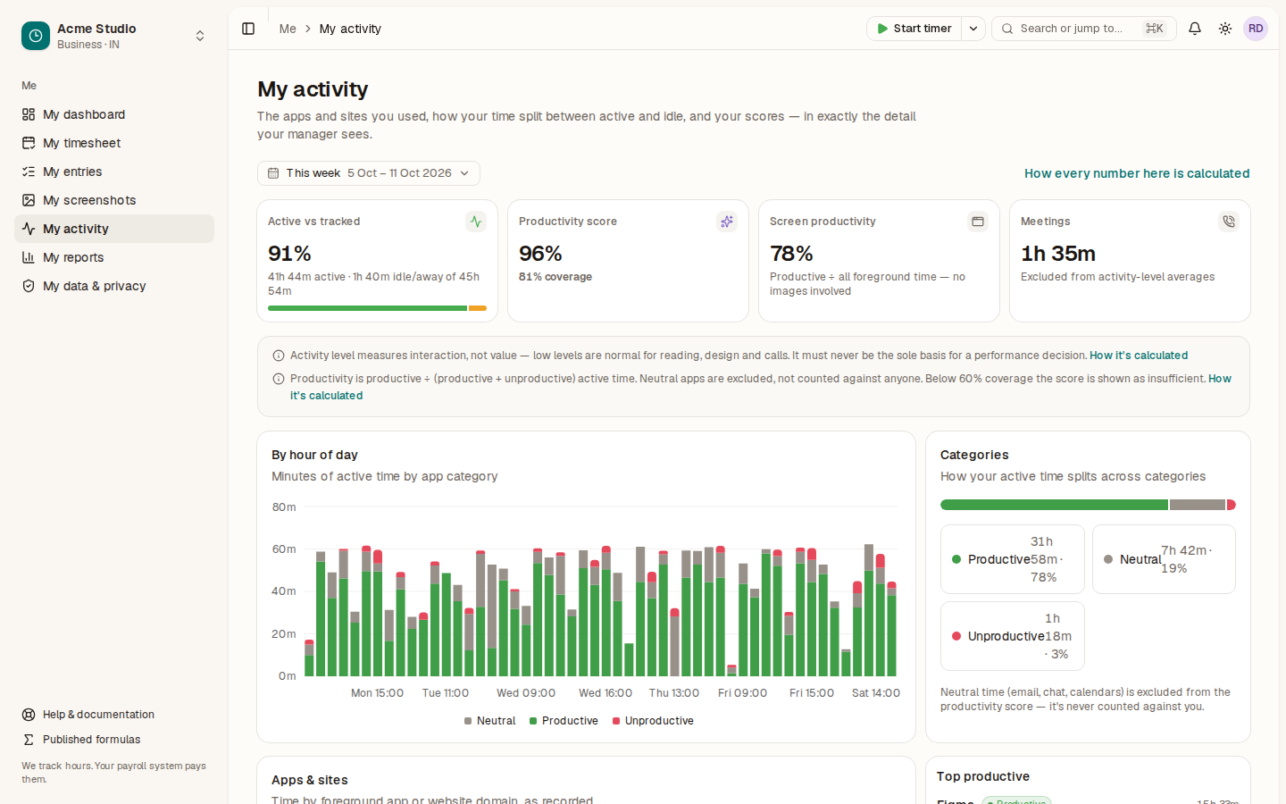Switch the light/dark theme icon
The image size is (1286, 804).
(x=1225, y=29)
